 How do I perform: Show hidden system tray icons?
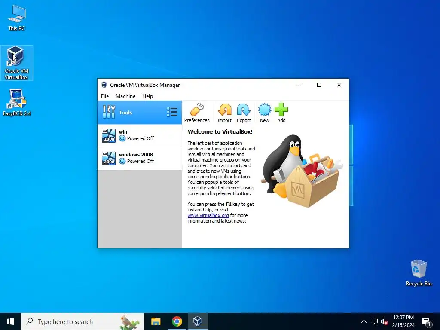[364, 321]
